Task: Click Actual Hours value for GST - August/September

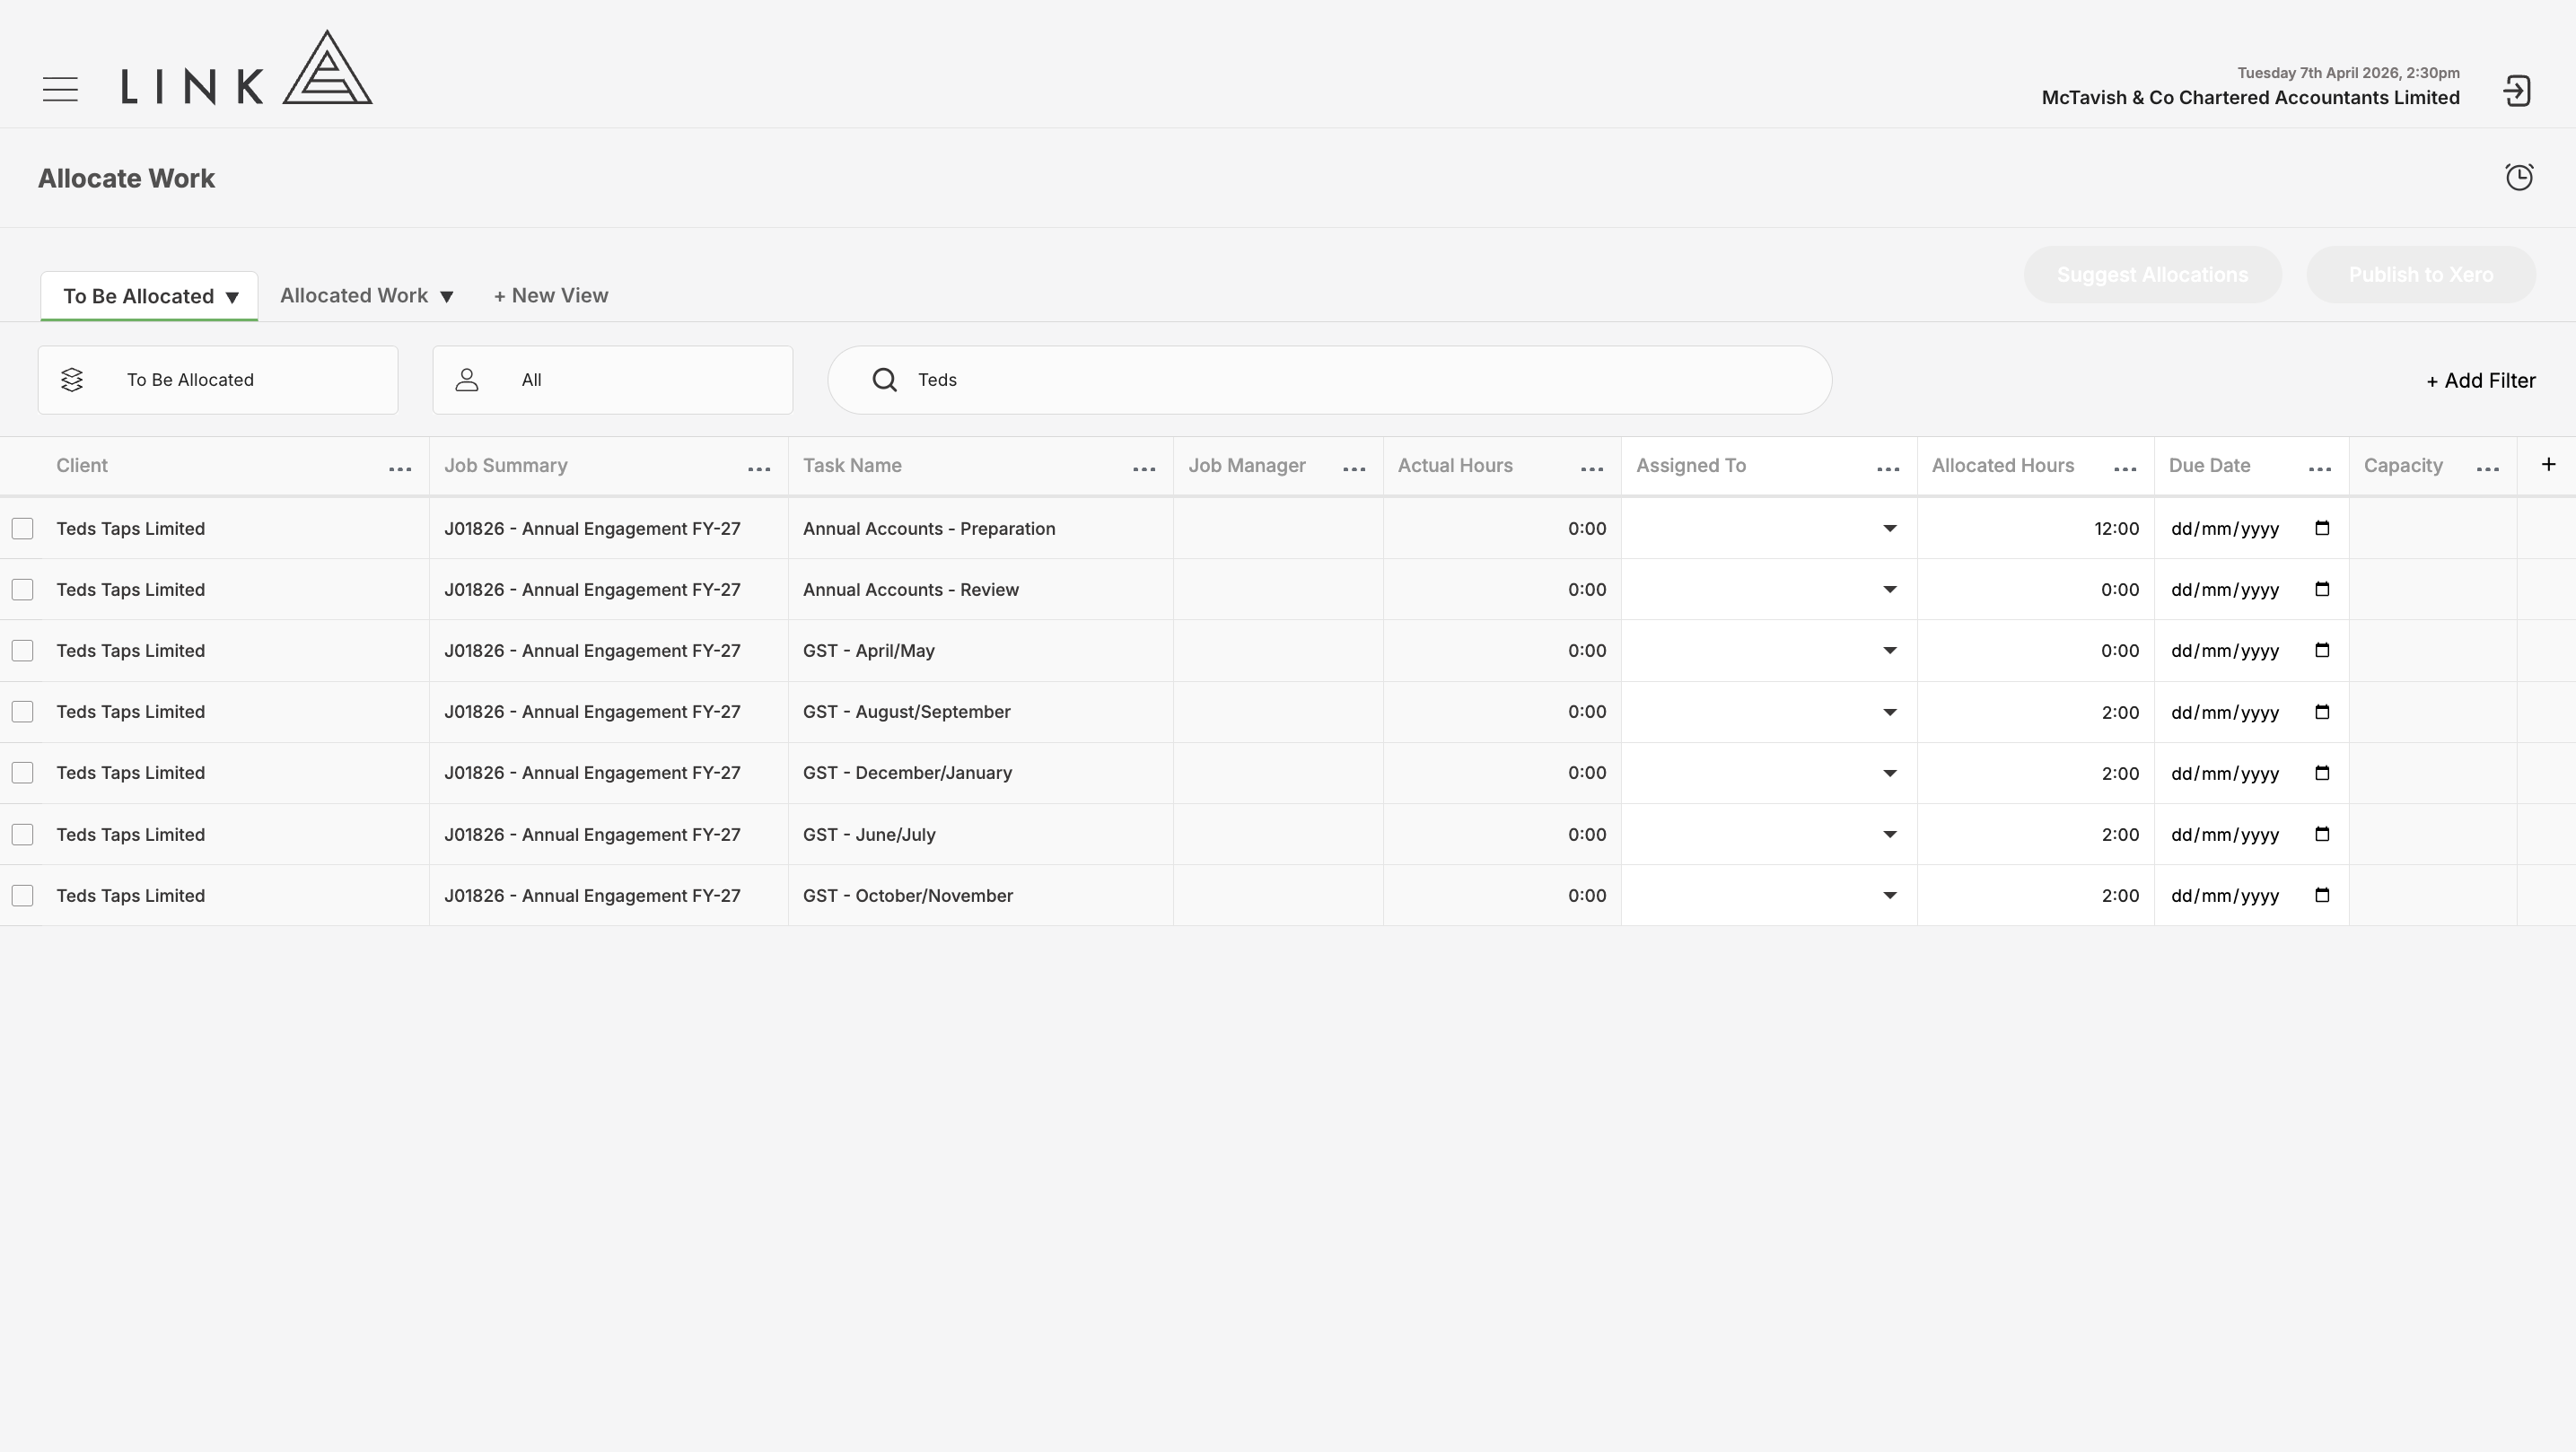Action: [1587, 712]
